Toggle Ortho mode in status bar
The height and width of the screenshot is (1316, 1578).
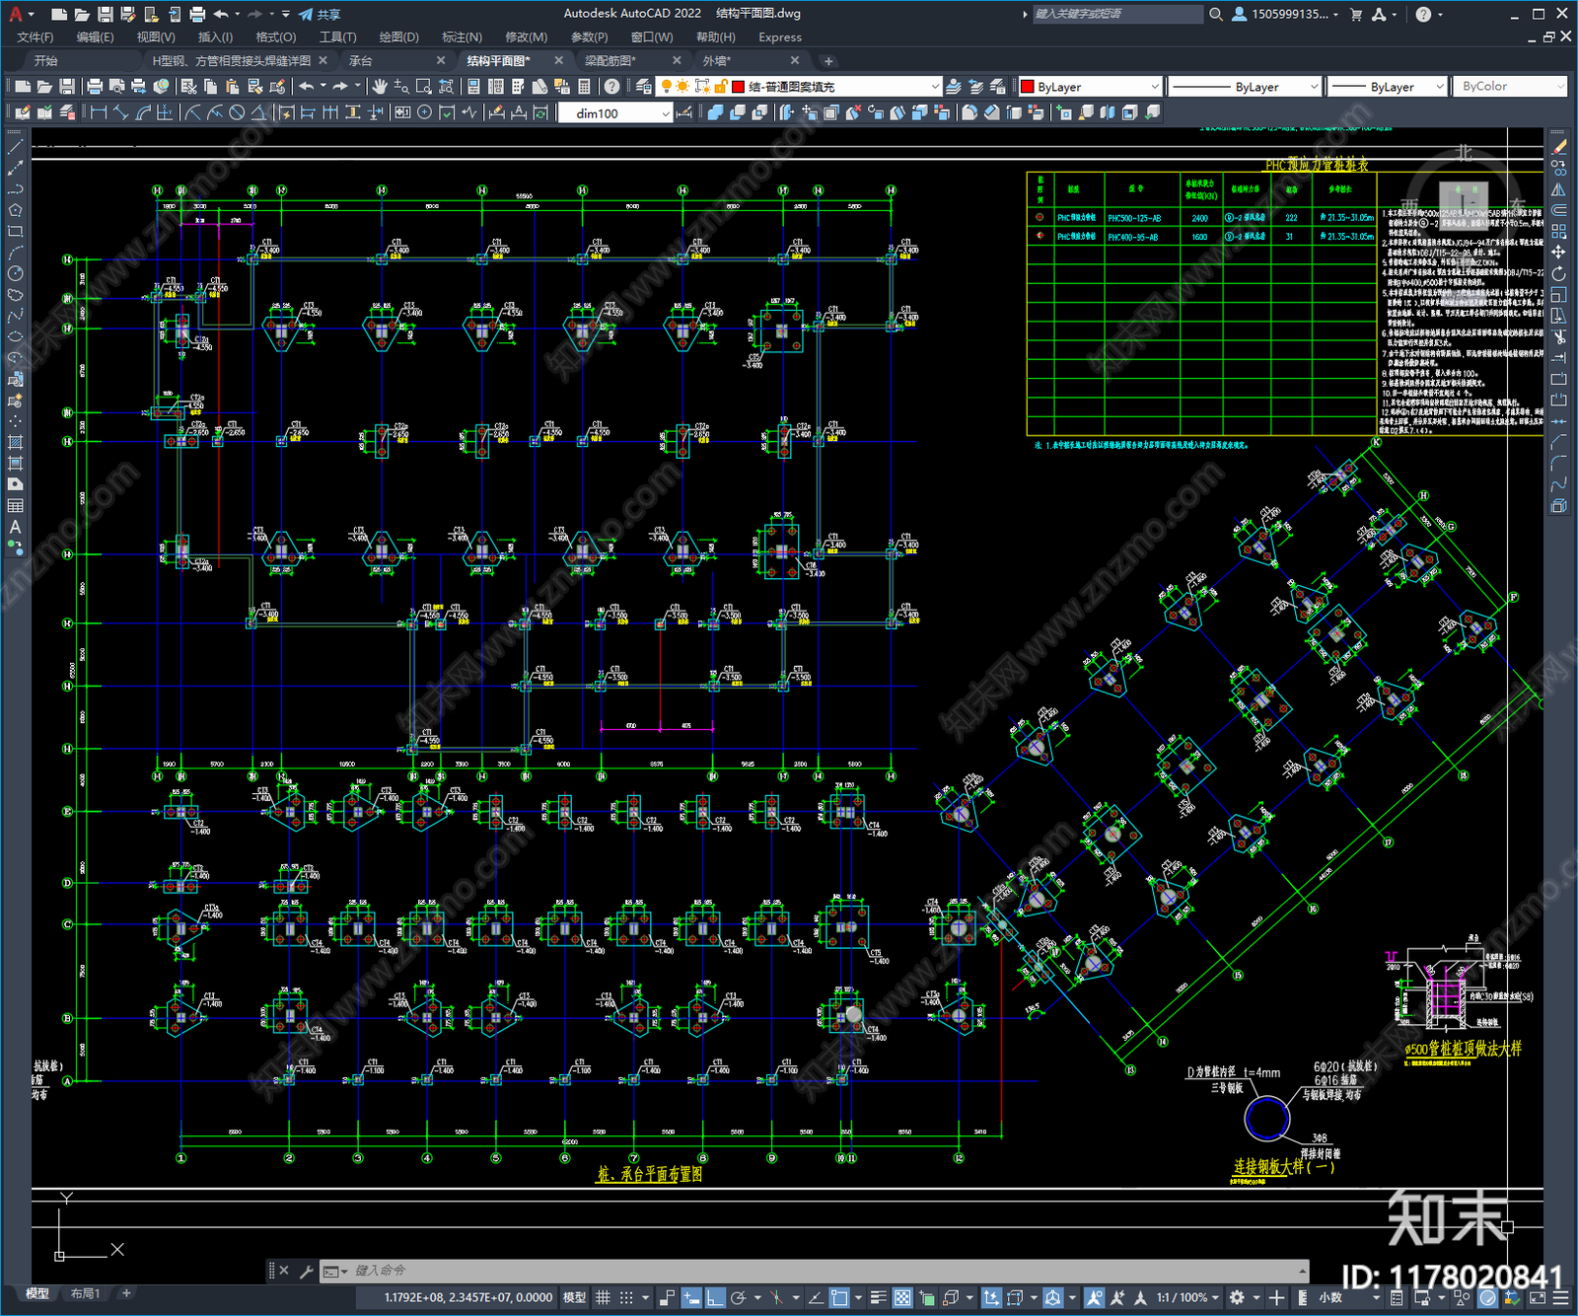pos(715,1297)
